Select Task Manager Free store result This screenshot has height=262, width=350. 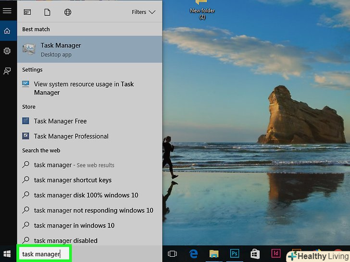tap(60, 121)
